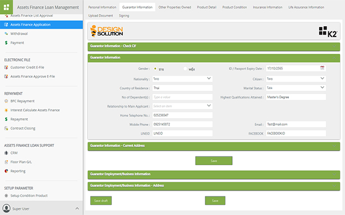
Task: Click the Mobile Phone field
Action: point(182,124)
